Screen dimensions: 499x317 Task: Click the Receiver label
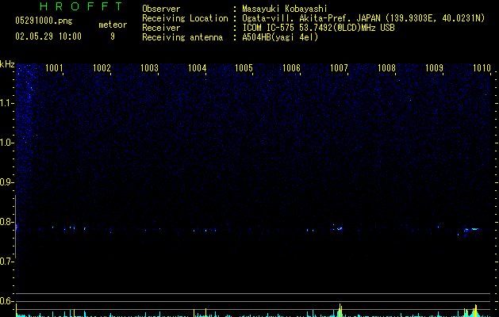tap(161, 28)
